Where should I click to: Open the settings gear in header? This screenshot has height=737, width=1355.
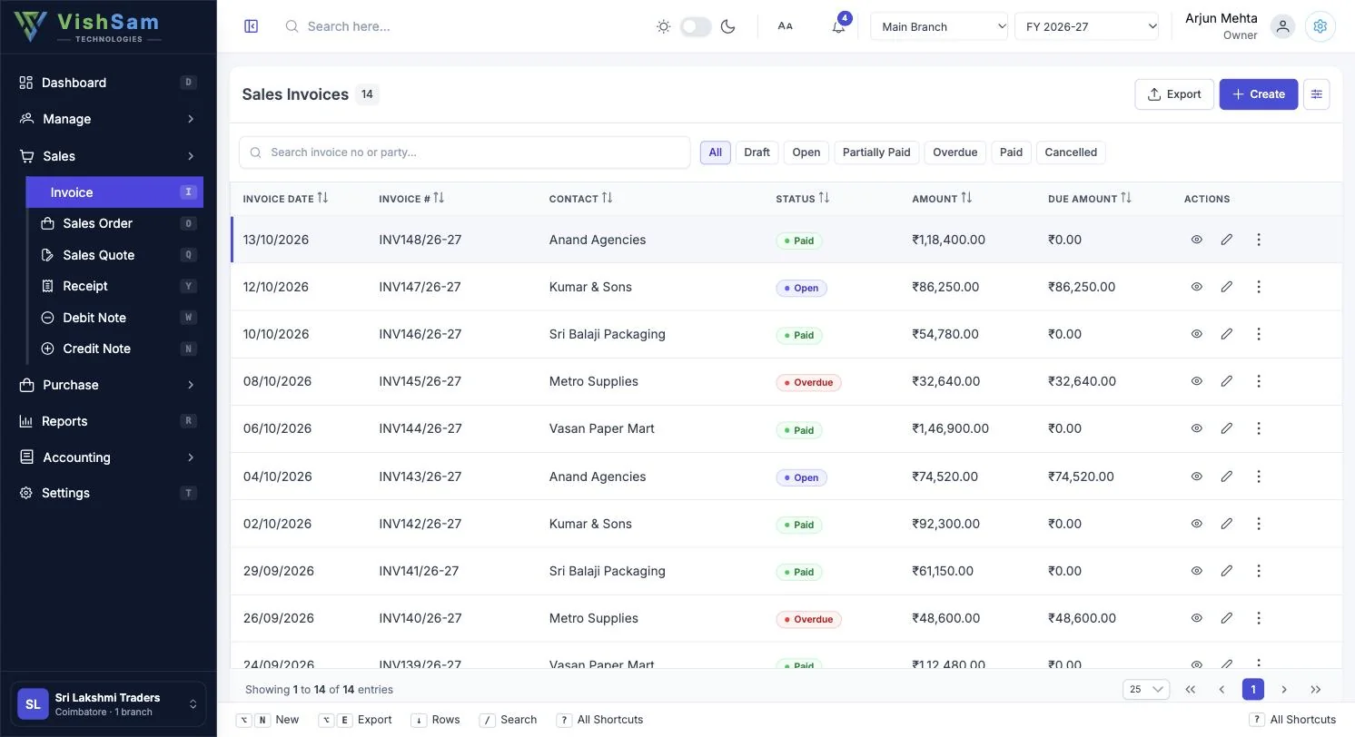[x=1320, y=26]
